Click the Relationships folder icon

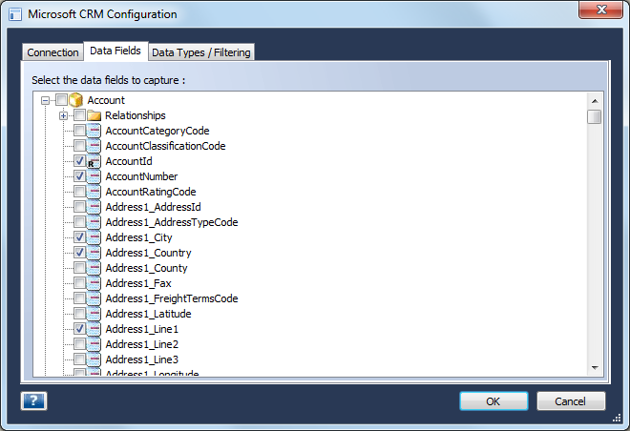pyautogui.click(x=94, y=115)
